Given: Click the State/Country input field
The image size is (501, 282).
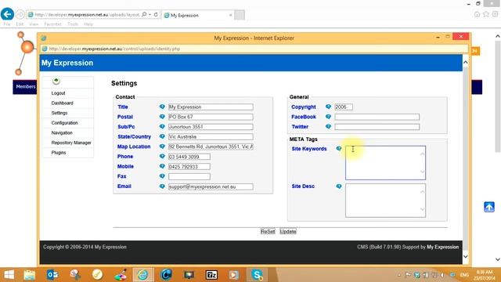Looking at the screenshot, I should pyautogui.click(x=211, y=136).
